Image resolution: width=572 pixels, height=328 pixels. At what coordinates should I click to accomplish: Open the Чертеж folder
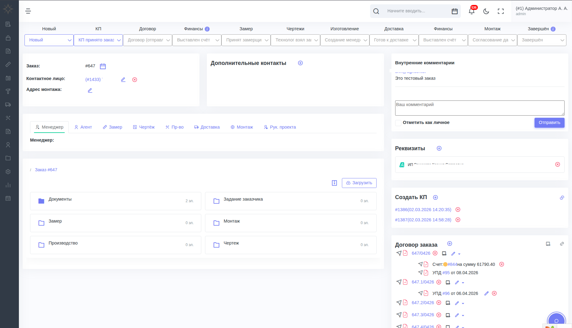click(291, 245)
